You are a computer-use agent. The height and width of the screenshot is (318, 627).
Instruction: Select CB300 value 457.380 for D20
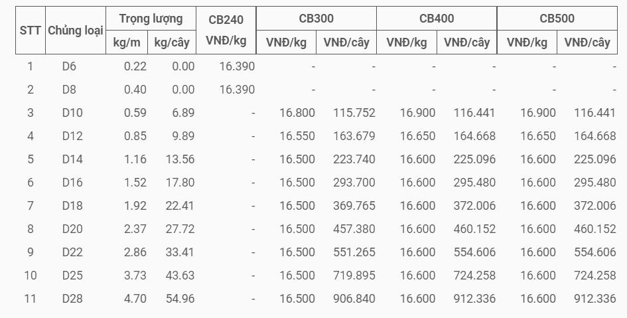[354, 229]
